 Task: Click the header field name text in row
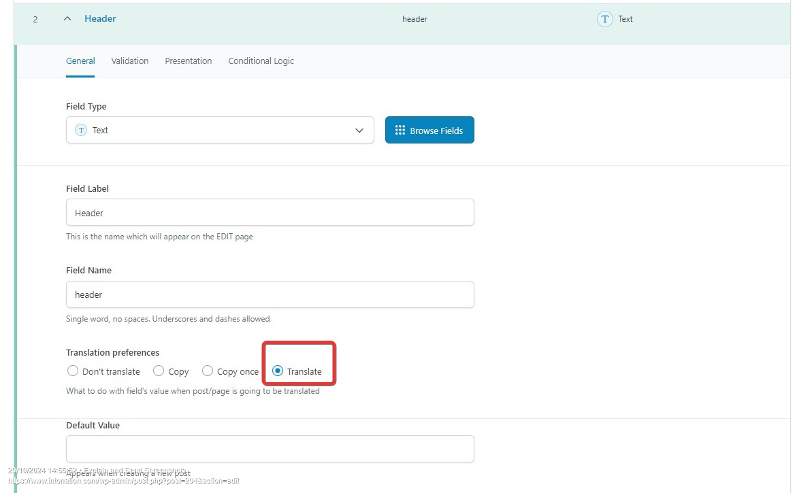point(414,19)
